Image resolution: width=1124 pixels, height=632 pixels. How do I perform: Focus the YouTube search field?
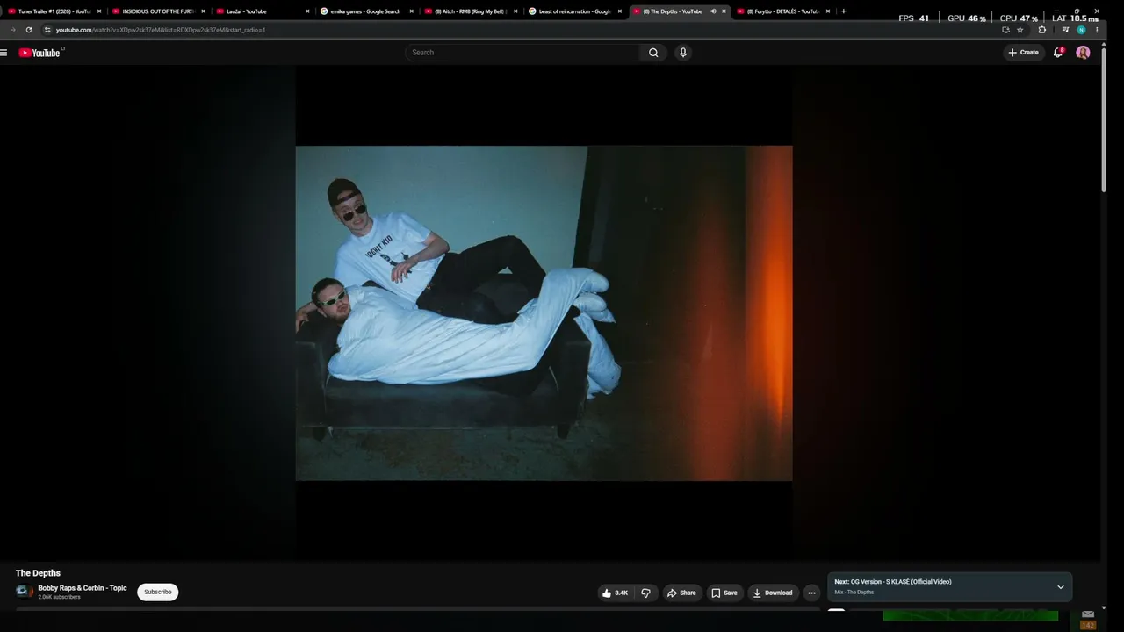pyautogui.click(x=523, y=53)
